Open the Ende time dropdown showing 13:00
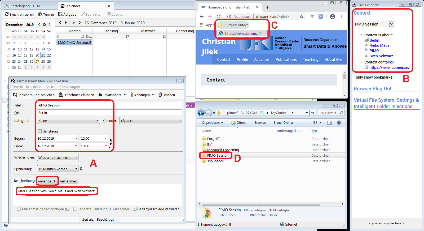The image size is (424, 231). click(x=106, y=146)
